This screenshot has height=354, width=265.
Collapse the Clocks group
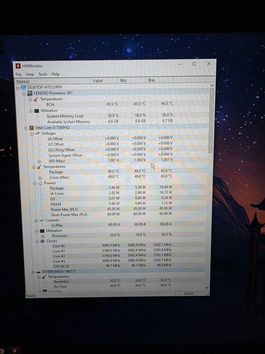tap(37, 242)
